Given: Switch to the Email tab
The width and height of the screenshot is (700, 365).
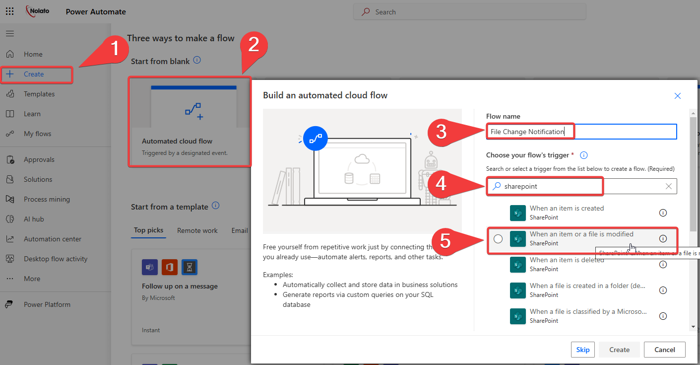Looking at the screenshot, I should (x=240, y=230).
